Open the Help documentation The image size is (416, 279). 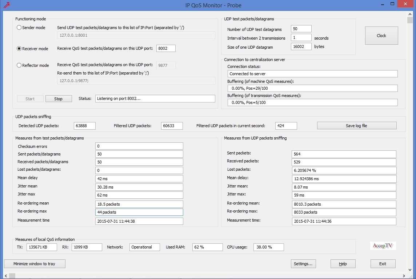[x=343, y=264]
